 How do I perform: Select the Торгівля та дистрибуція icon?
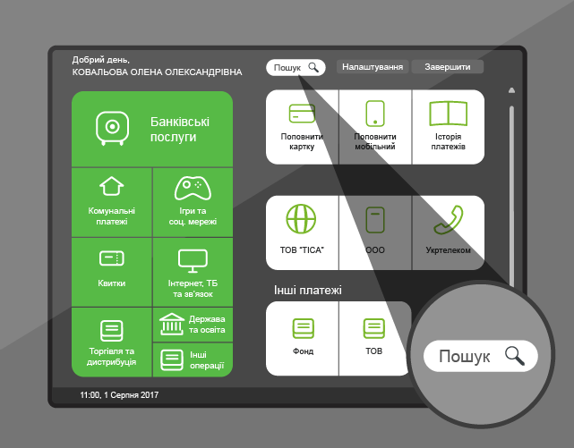click(111, 331)
